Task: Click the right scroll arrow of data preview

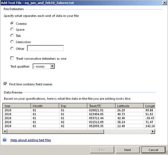Action: (152, 131)
